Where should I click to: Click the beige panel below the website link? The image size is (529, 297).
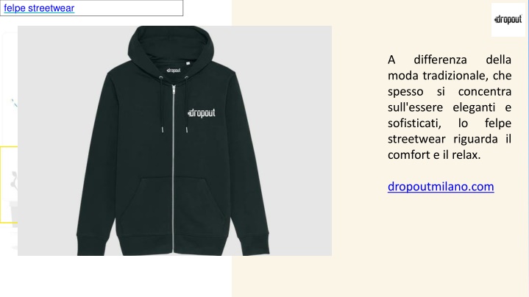tap(439, 243)
